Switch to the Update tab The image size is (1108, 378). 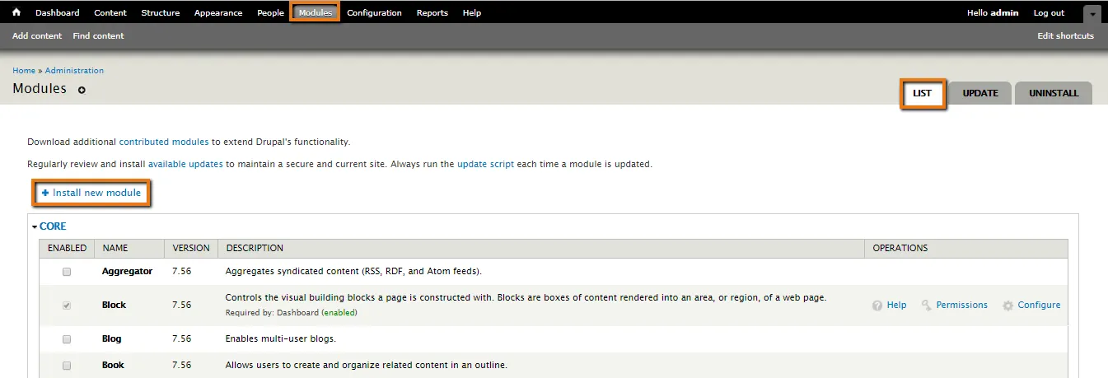[980, 93]
